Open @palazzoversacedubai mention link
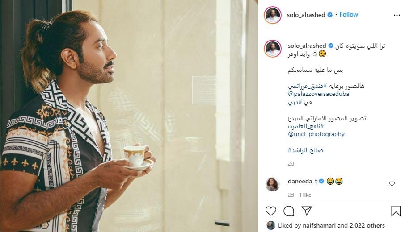 click(319, 94)
